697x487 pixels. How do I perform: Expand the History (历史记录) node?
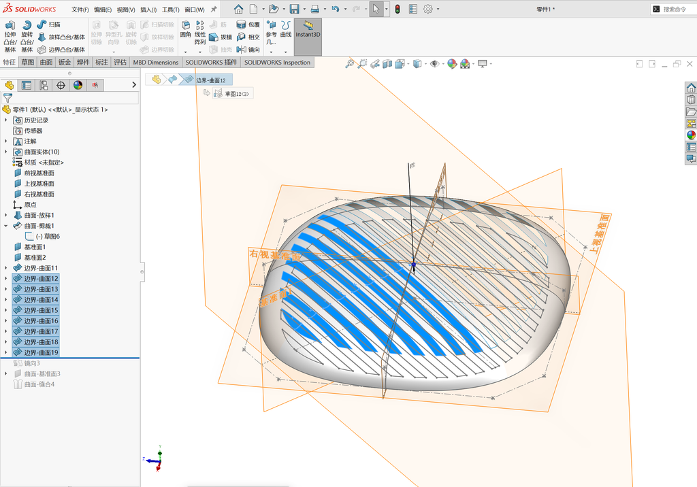click(x=5, y=120)
